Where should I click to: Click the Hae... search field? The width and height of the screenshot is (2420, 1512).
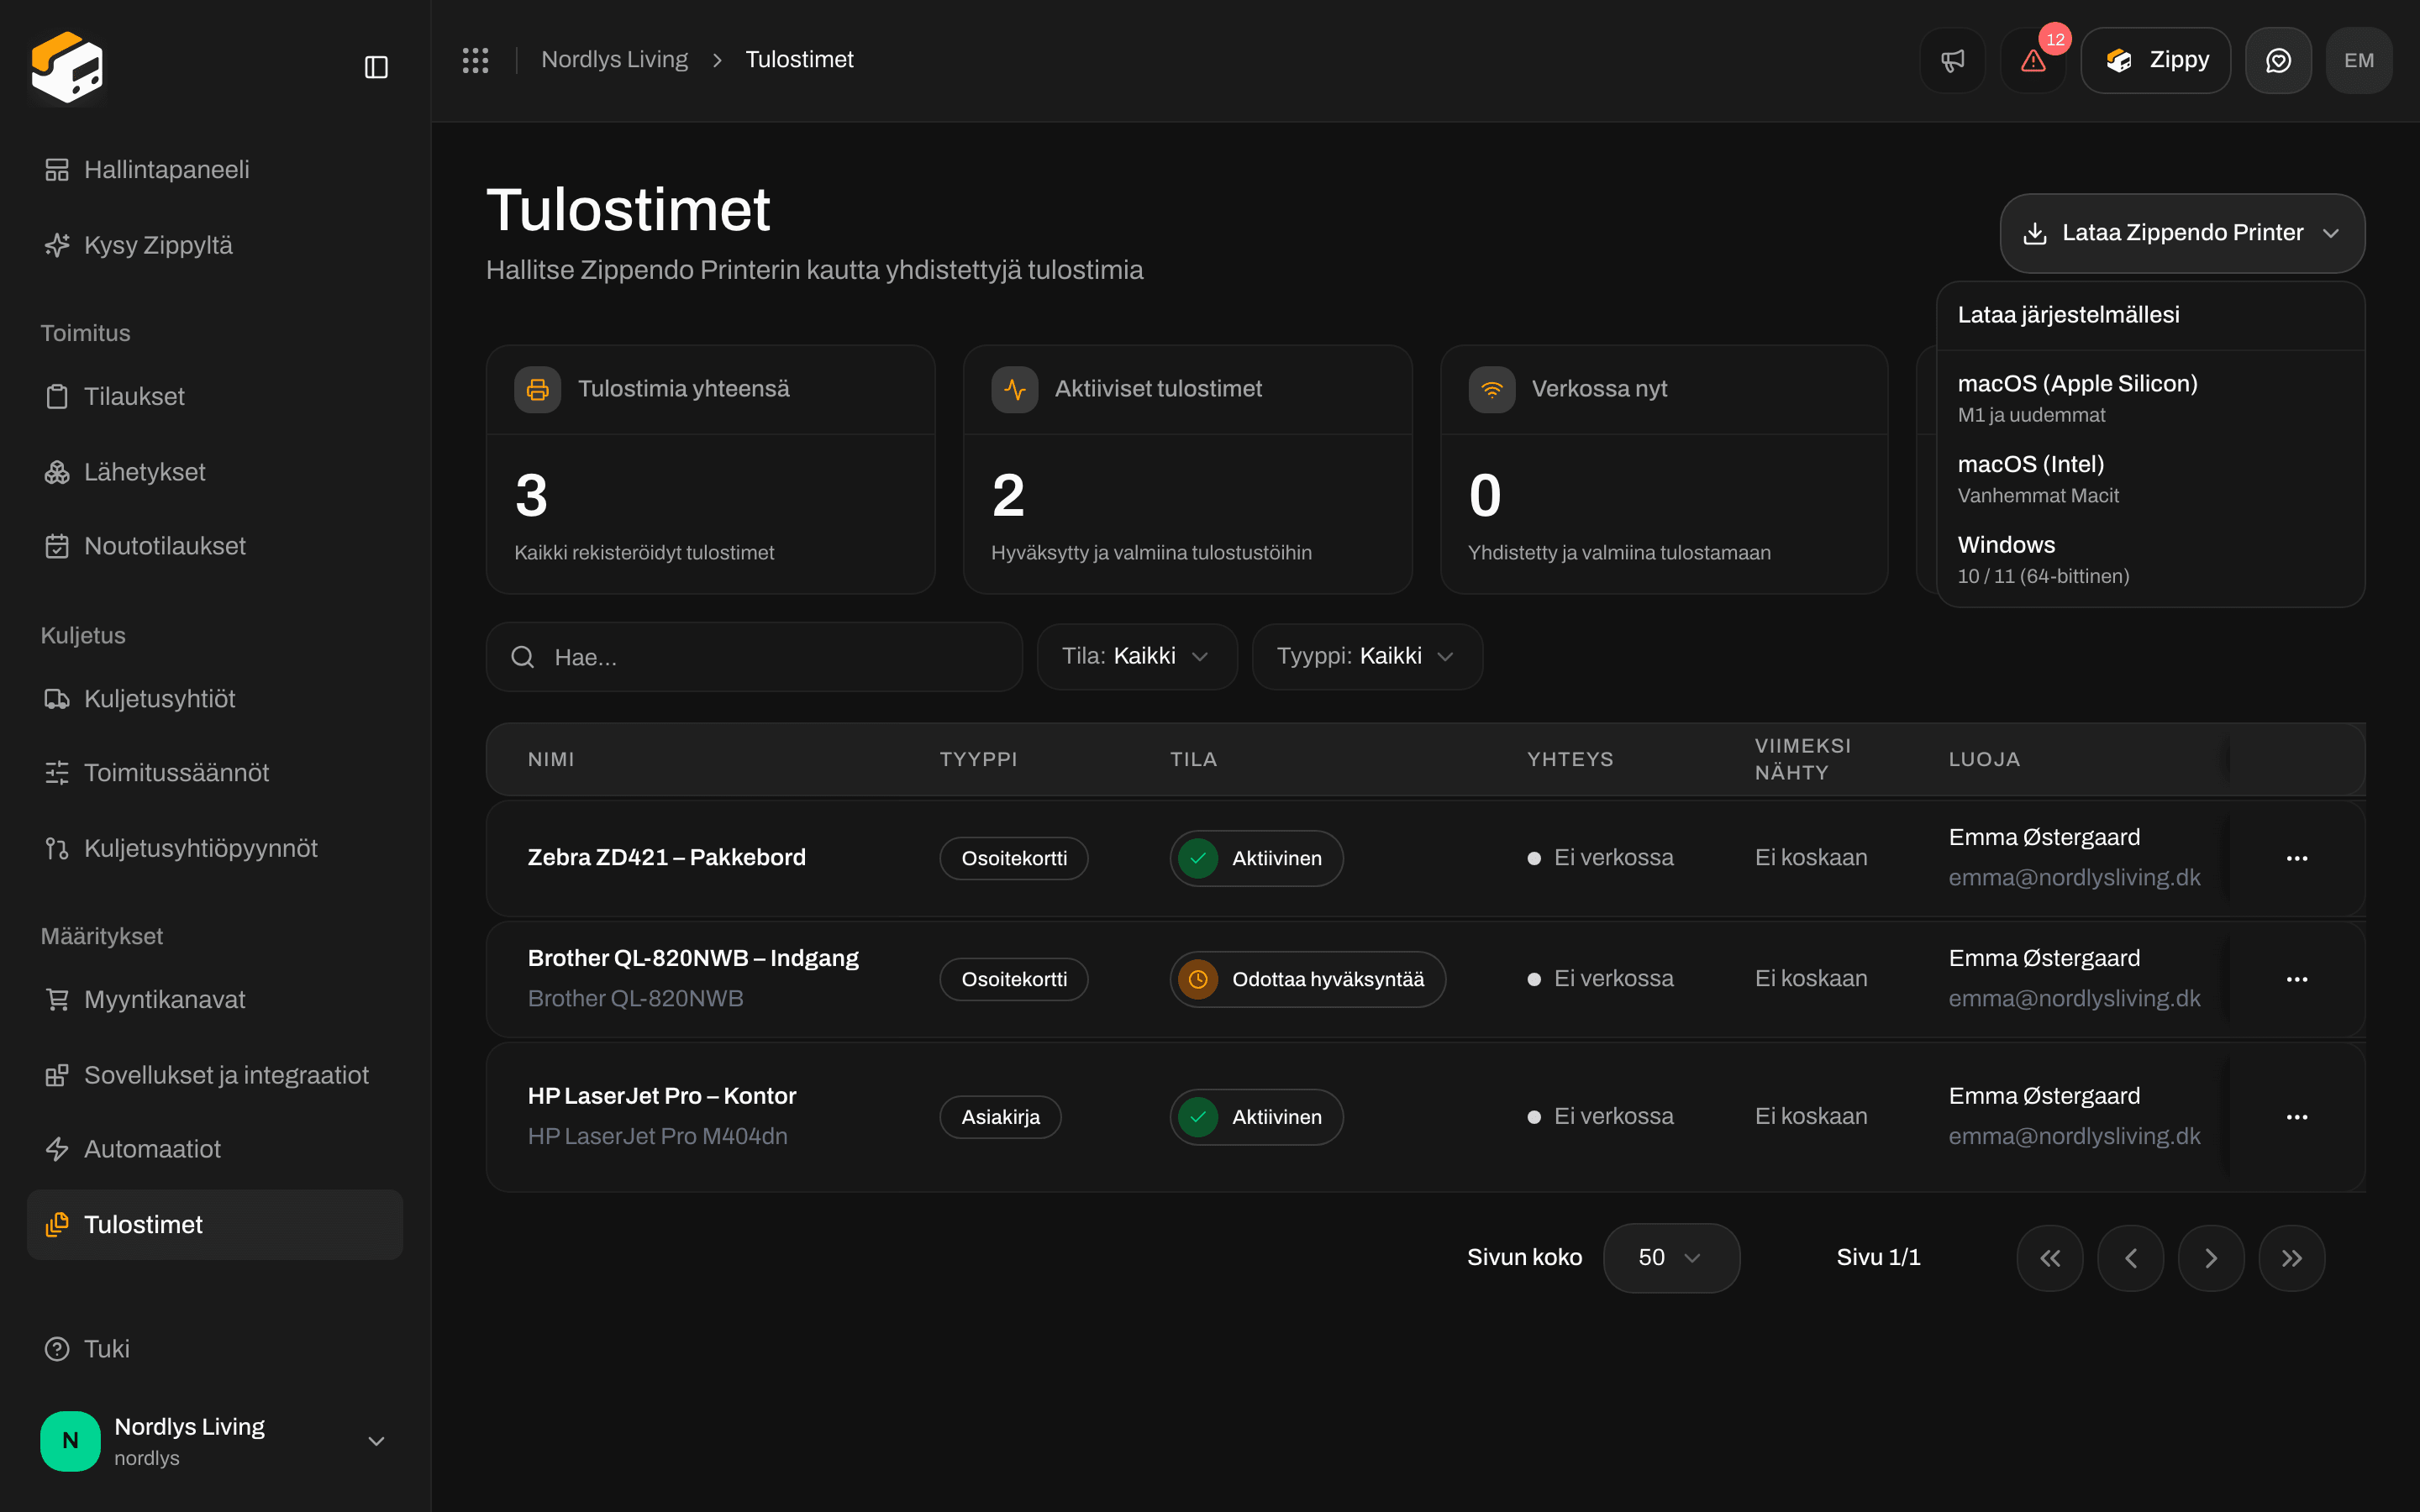pos(754,657)
